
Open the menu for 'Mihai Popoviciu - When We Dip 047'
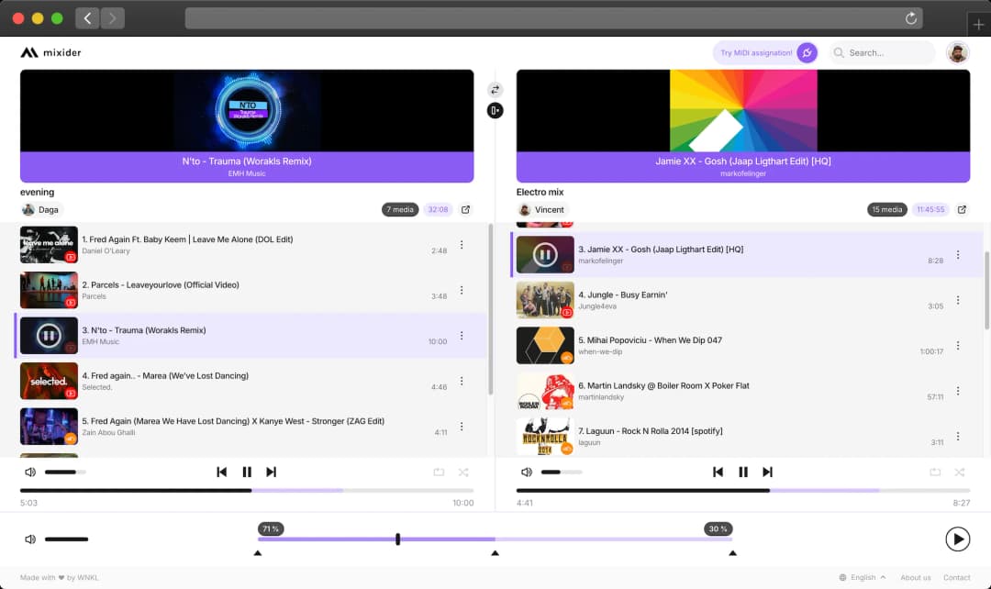click(958, 346)
